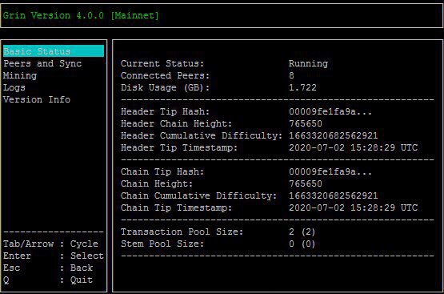This screenshot has width=444, height=294.
Task: Click the Chain Tip Hash value 00009fe1fa9a...
Action: [330, 171]
